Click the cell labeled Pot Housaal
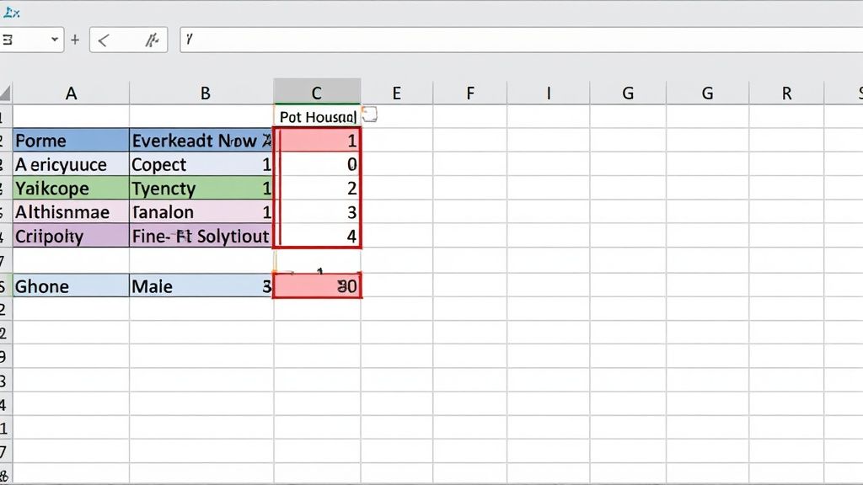The height and width of the screenshot is (485, 863). (317, 116)
